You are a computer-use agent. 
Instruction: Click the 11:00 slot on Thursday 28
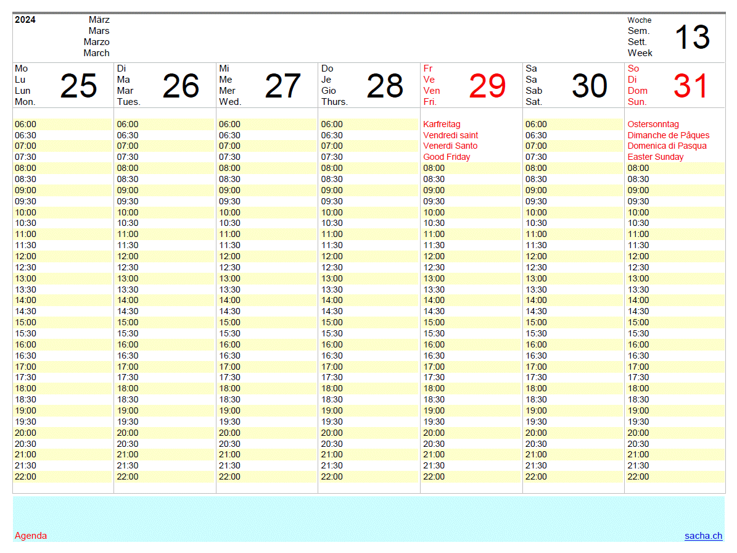(369, 234)
